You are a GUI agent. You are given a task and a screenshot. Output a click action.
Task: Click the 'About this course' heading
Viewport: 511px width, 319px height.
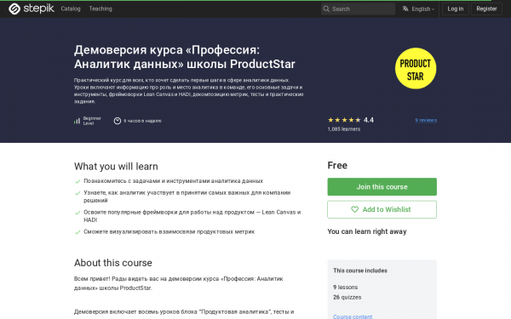(x=113, y=263)
